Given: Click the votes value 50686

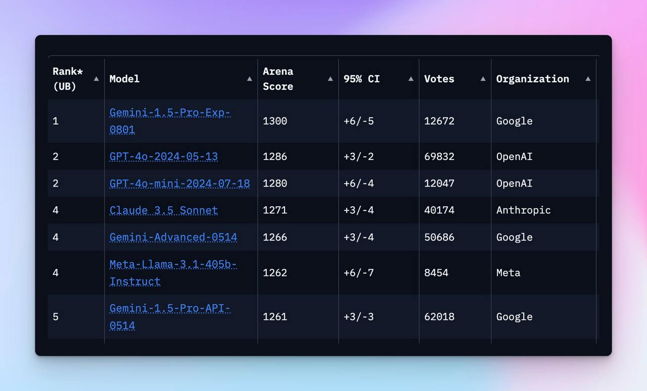Looking at the screenshot, I should (x=439, y=237).
